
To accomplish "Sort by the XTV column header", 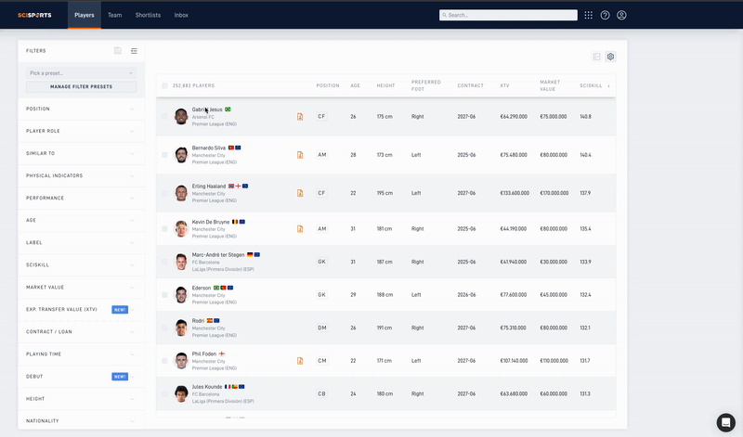I will tap(504, 85).
